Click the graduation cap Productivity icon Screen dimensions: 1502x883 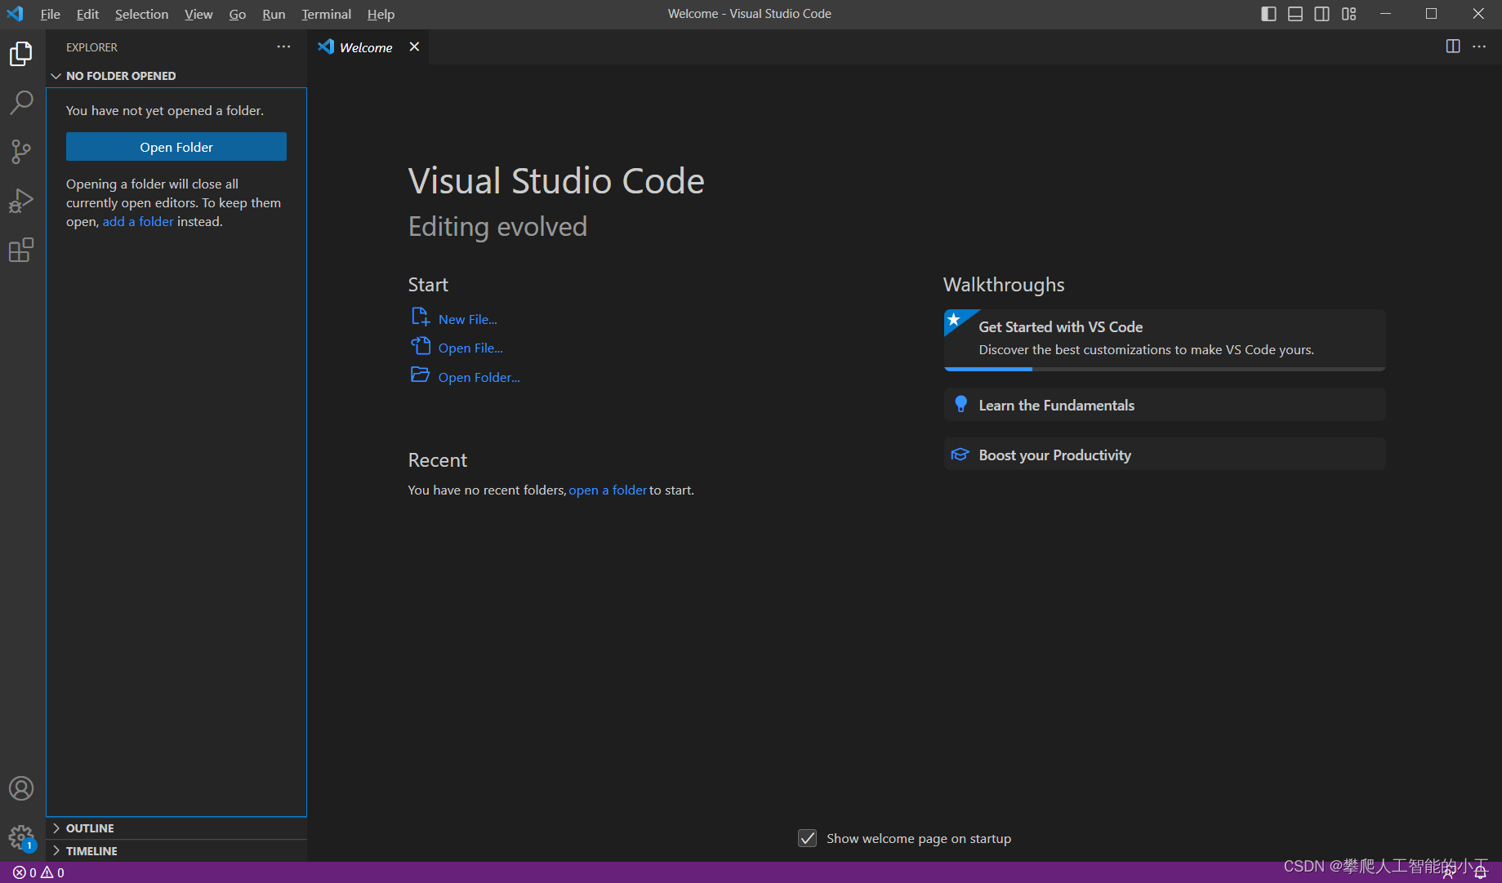pyautogui.click(x=960, y=455)
